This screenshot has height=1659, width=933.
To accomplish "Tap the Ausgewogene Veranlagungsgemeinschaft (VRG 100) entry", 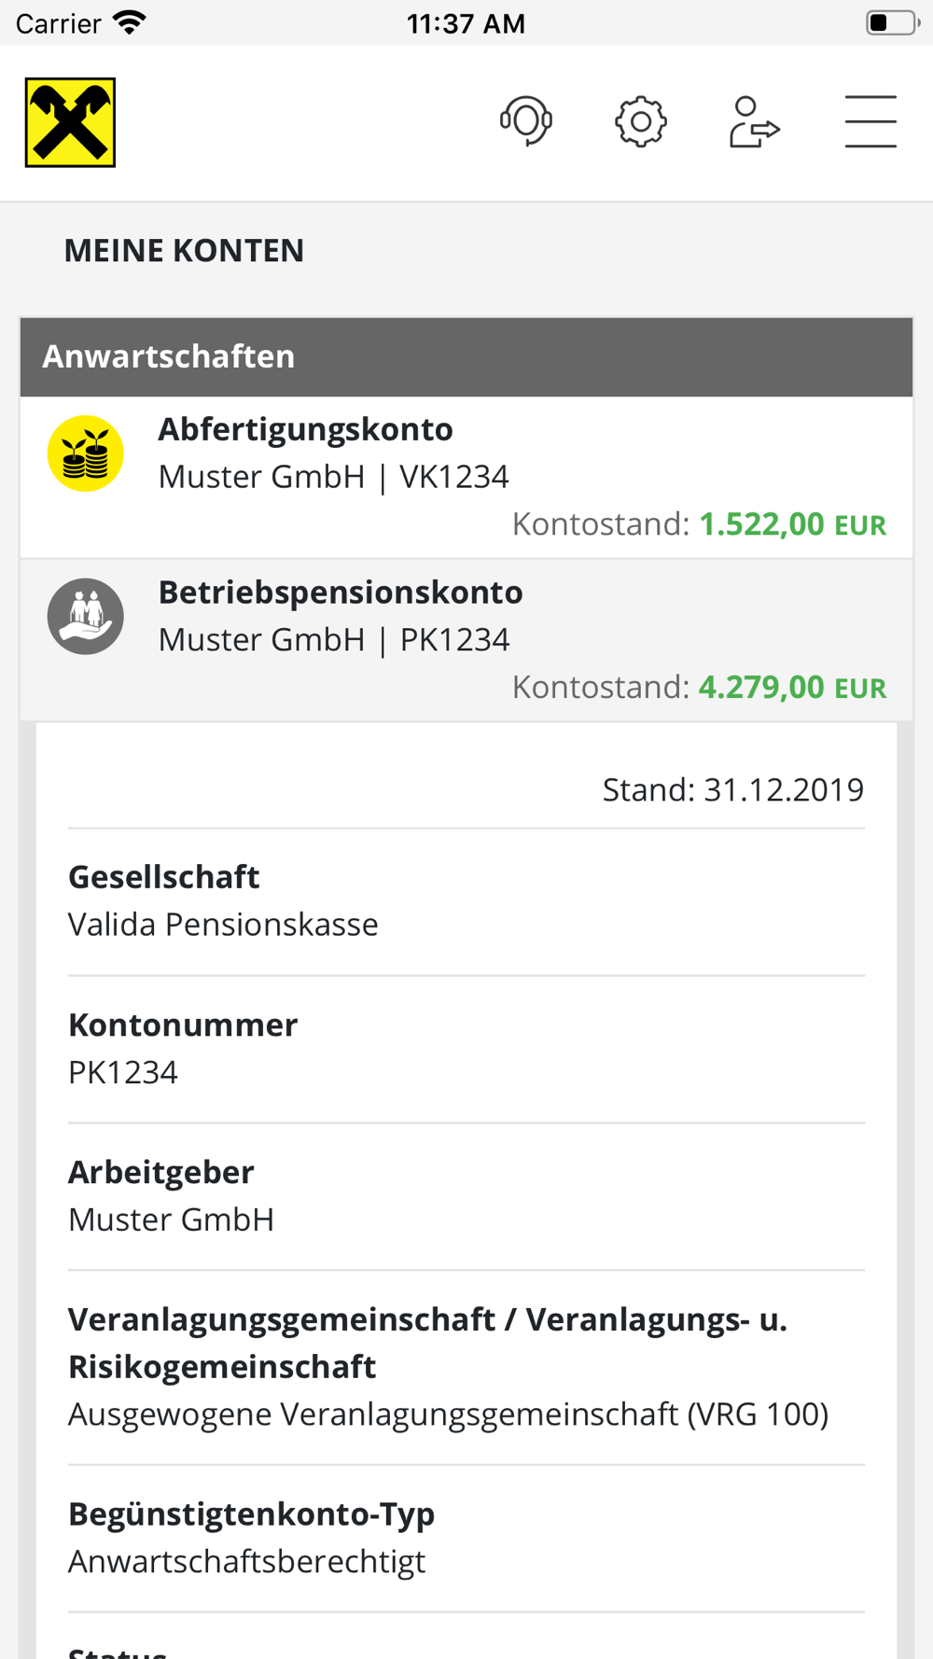I will click(448, 1415).
